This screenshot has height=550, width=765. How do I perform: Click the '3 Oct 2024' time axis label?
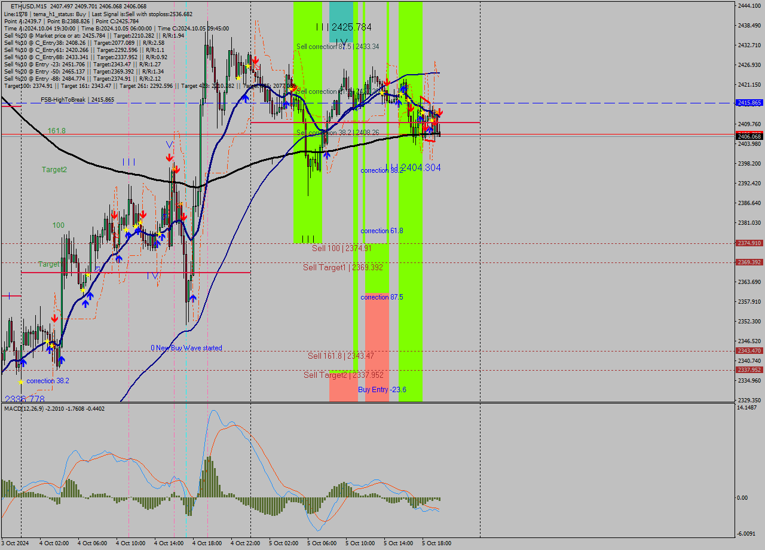coord(14,543)
